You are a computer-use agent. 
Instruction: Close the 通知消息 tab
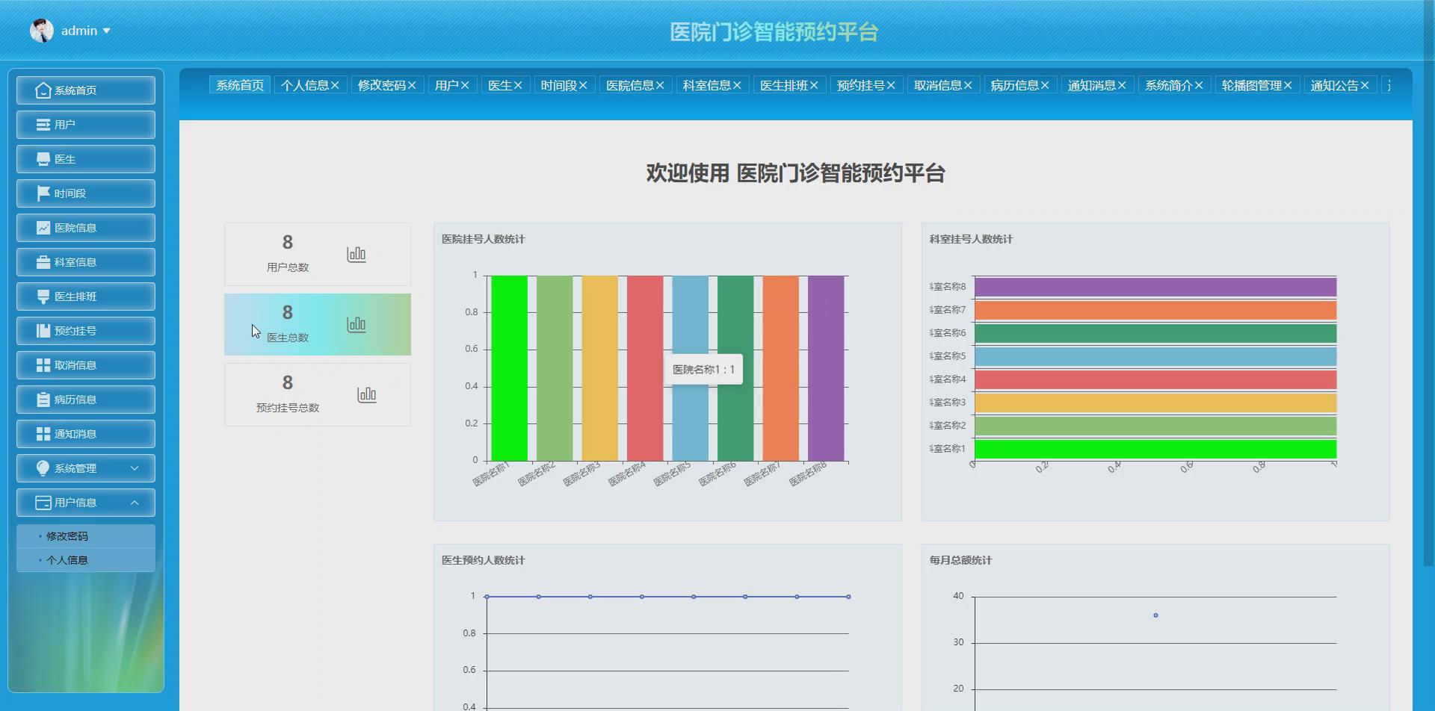(x=1122, y=86)
